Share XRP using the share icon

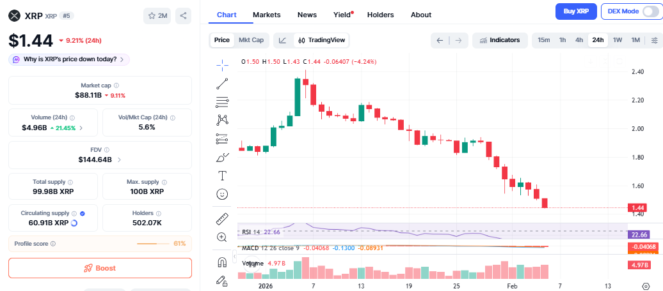(183, 15)
